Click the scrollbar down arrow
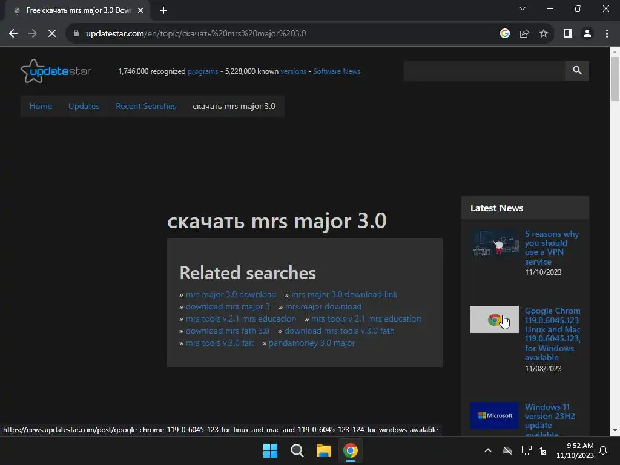 615,430
